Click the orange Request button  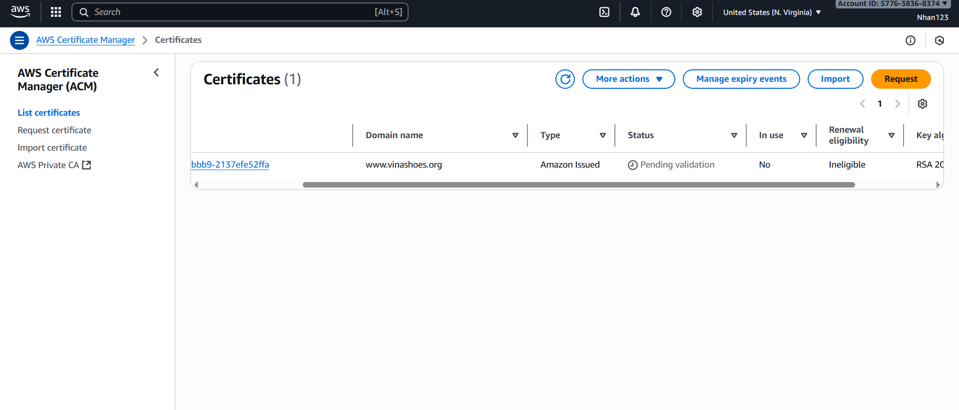pos(901,79)
